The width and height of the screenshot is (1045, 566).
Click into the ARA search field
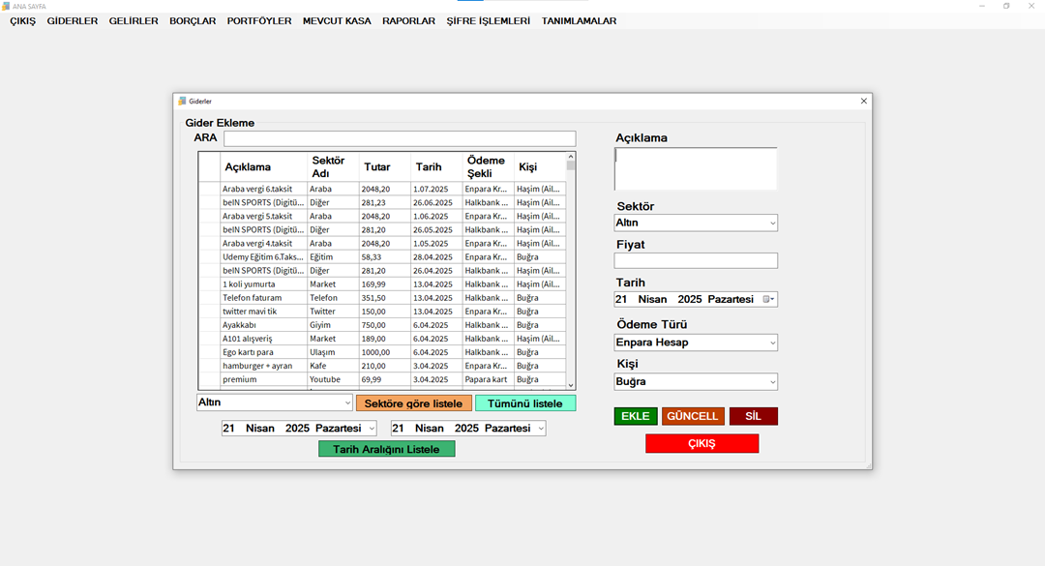pyautogui.click(x=399, y=138)
